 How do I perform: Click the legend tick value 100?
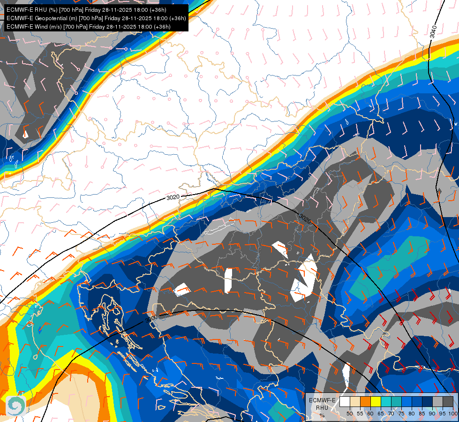point(453,414)
